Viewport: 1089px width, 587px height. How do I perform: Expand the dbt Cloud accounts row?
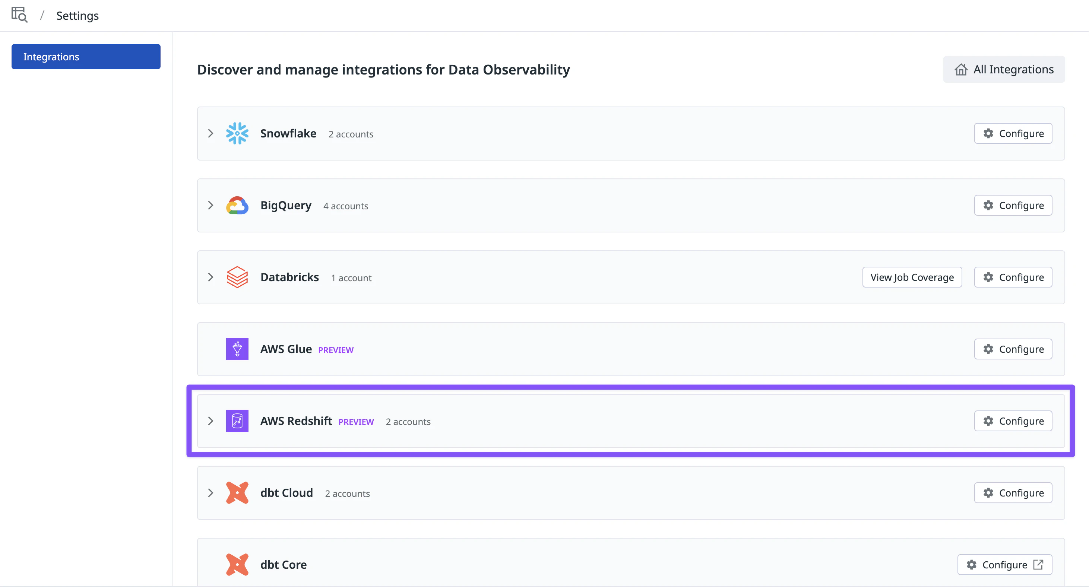click(x=210, y=493)
